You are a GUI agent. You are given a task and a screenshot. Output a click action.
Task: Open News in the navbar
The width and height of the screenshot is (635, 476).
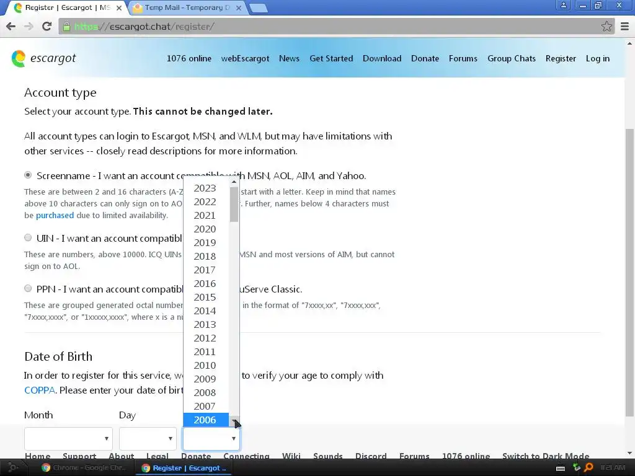coord(289,59)
